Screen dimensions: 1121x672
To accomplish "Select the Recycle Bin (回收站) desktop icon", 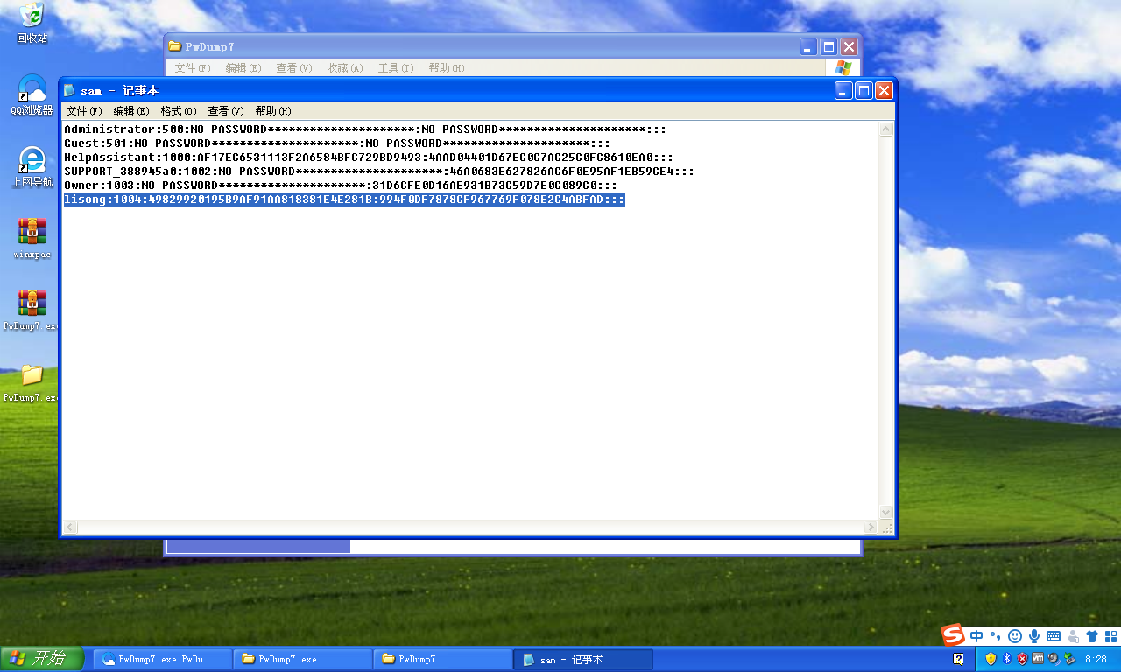I will pyautogui.click(x=32, y=24).
